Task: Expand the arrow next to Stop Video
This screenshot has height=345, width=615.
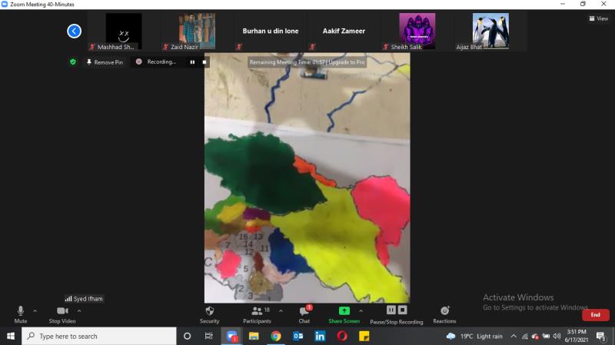Action: pos(79,310)
